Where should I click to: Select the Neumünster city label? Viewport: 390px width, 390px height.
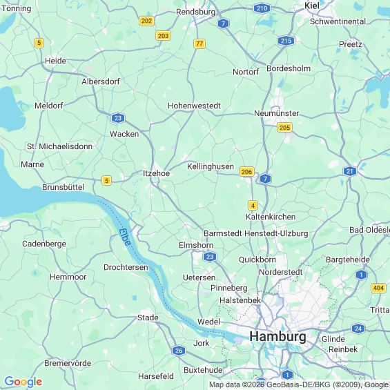tap(276, 113)
